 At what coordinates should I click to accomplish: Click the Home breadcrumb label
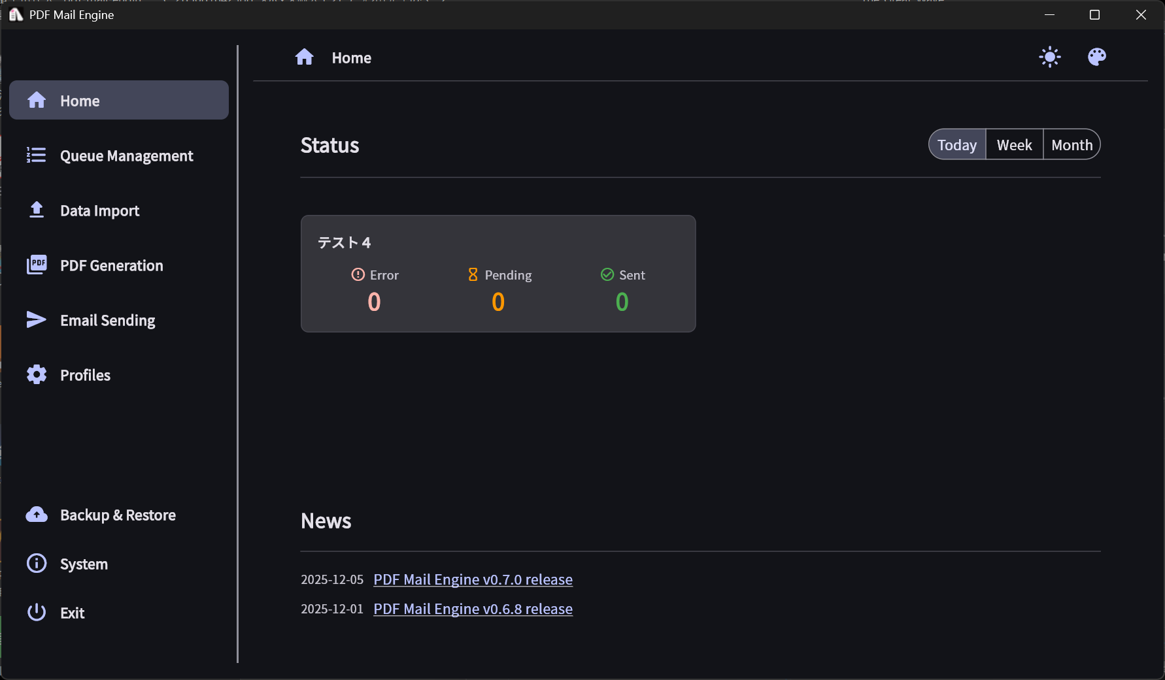coord(351,57)
